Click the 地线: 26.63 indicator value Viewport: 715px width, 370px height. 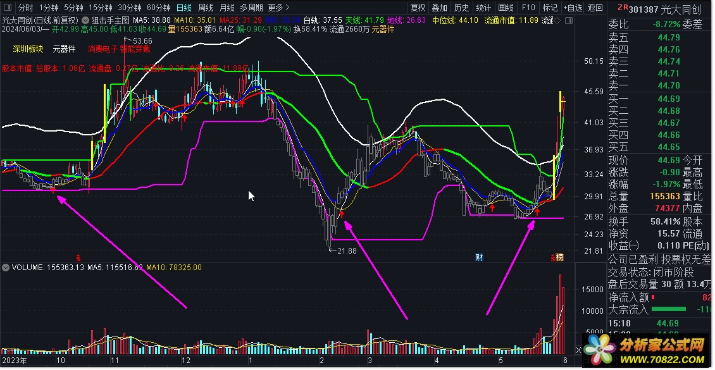(406, 20)
